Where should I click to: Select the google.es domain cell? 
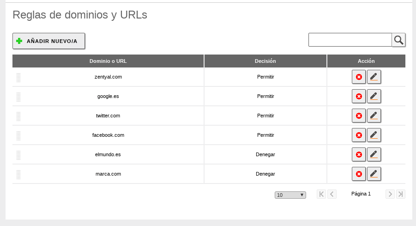click(x=108, y=96)
